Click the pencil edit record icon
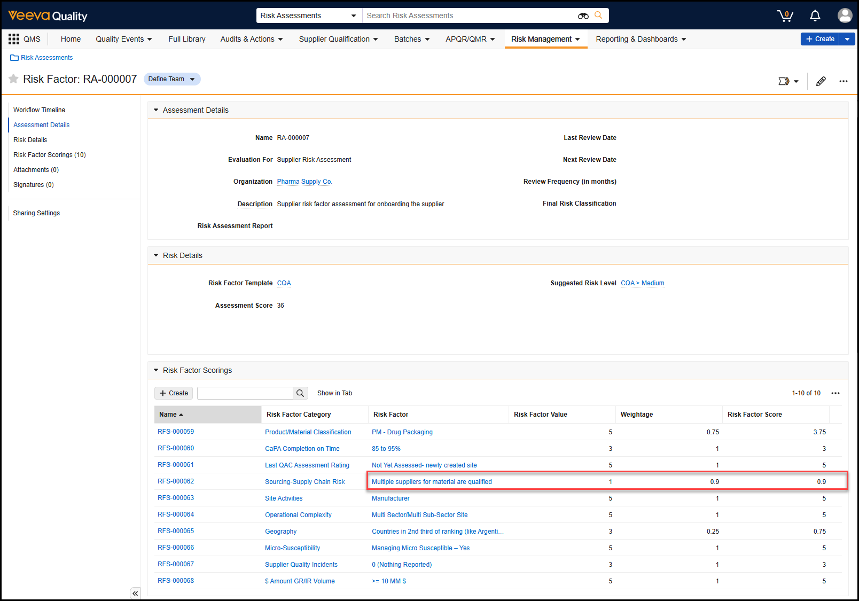859x601 pixels. coord(821,81)
